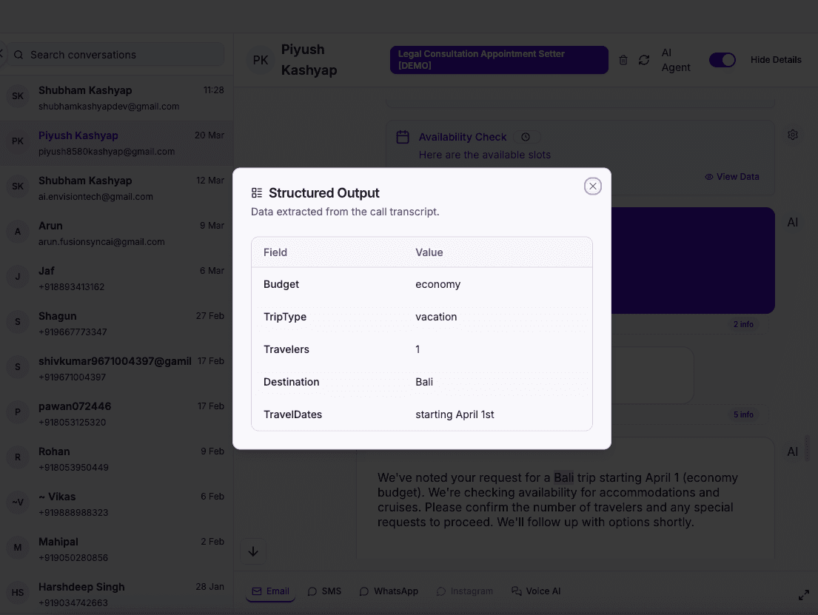Expand the 5 info badge
Image resolution: width=818 pixels, height=615 pixels.
click(743, 414)
